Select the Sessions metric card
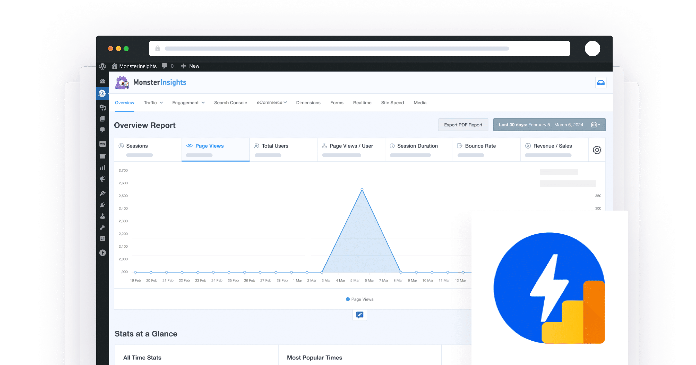 (148, 150)
